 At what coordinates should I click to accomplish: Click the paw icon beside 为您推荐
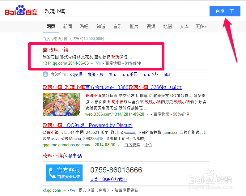pos(45,74)
